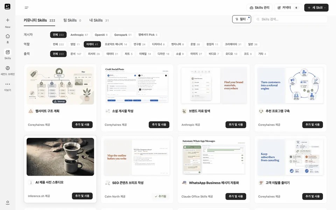Open the 커넥터 button
Screen dimensions: 336x210
pyautogui.click(x=288, y=8)
